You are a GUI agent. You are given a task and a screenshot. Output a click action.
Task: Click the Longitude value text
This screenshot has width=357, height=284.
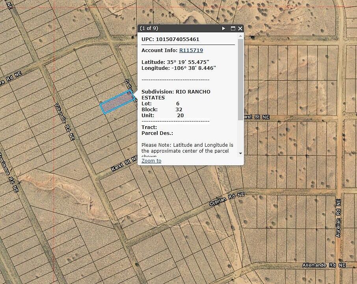(x=193, y=68)
